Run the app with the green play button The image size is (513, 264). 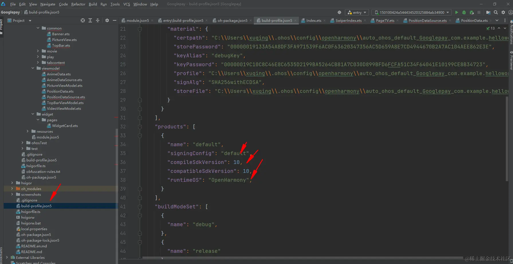(x=457, y=12)
